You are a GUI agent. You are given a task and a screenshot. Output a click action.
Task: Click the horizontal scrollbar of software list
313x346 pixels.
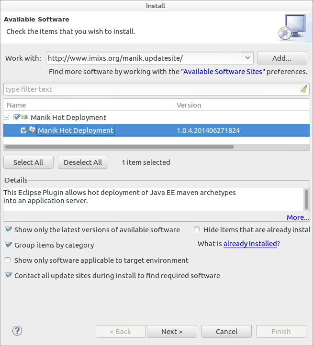119,147
